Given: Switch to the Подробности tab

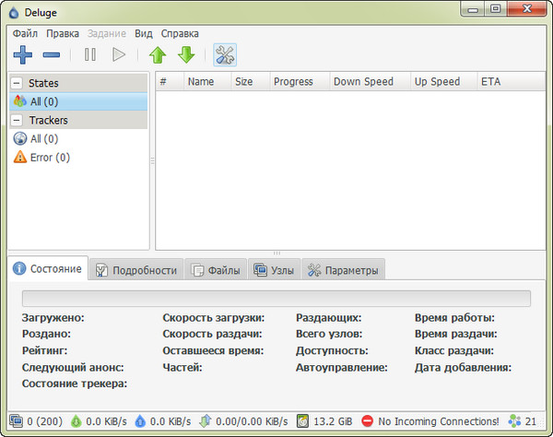Looking at the screenshot, I should click(x=136, y=270).
